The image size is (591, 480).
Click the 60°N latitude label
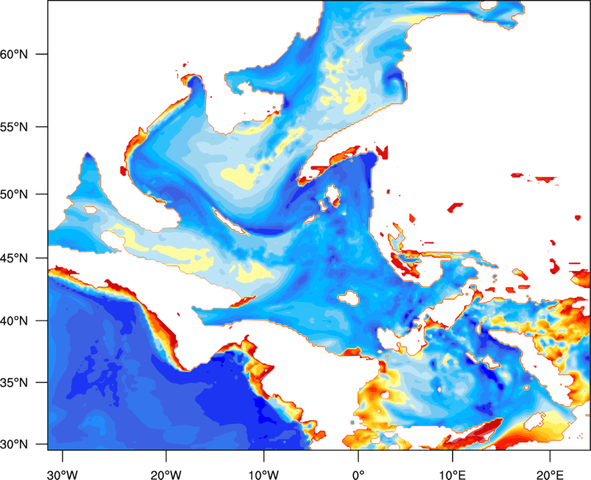point(14,54)
